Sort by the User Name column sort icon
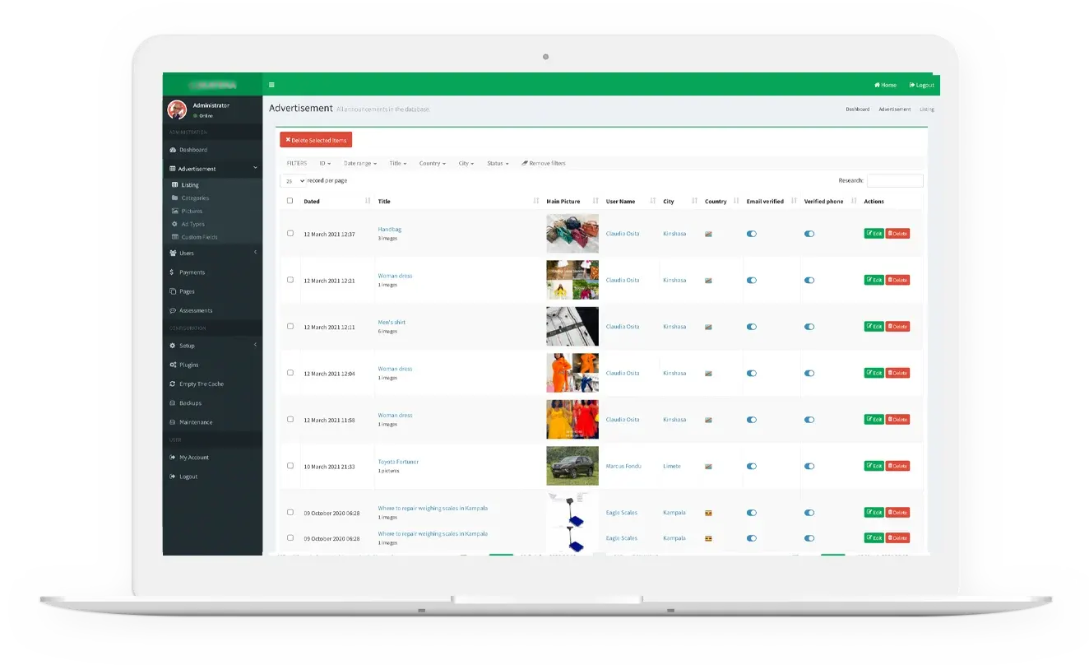 click(653, 201)
